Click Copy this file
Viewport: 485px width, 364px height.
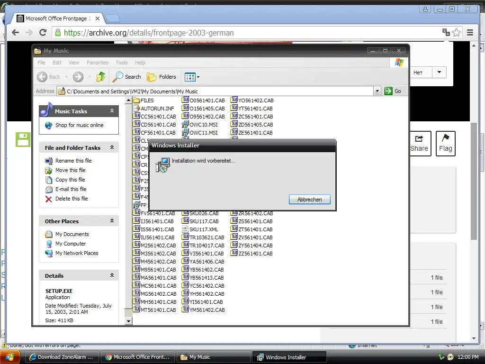pos(70,180)
